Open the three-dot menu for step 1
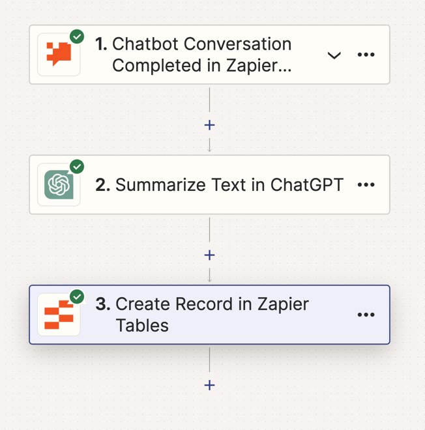 (366, 55)
